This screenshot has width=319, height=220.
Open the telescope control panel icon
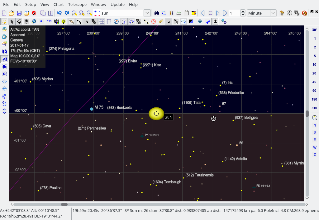tap(282, 13)
